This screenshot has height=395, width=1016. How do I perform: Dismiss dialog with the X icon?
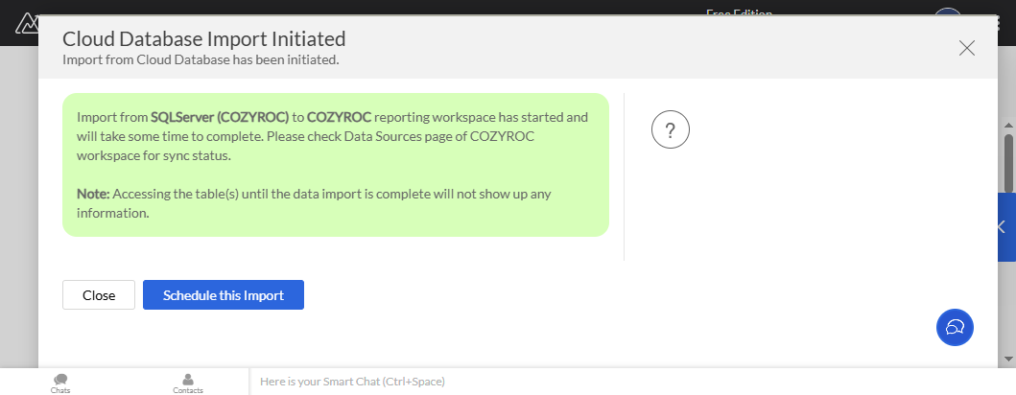[x=966, y=48]
